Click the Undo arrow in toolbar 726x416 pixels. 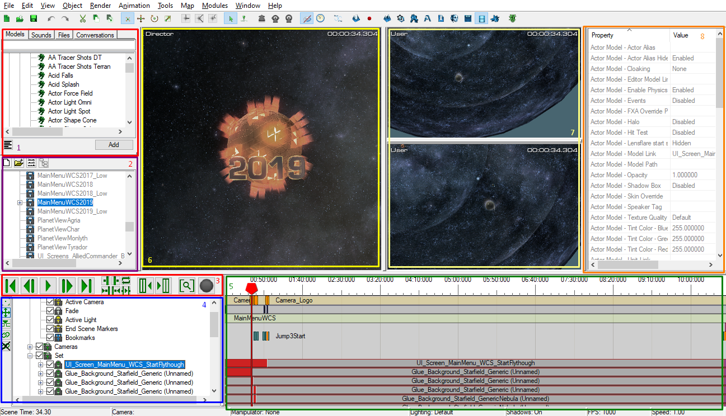[51, 18]
